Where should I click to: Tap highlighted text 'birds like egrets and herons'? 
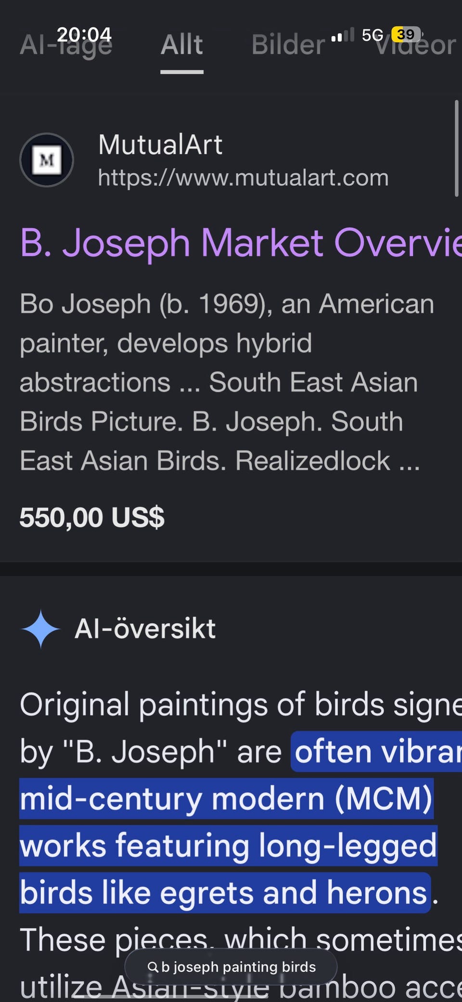pos(225,893)
